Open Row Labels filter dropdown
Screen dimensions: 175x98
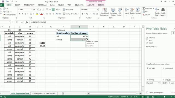69,33
